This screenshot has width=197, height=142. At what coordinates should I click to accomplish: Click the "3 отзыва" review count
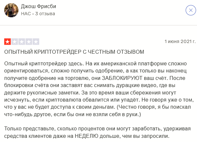[45, 14]
